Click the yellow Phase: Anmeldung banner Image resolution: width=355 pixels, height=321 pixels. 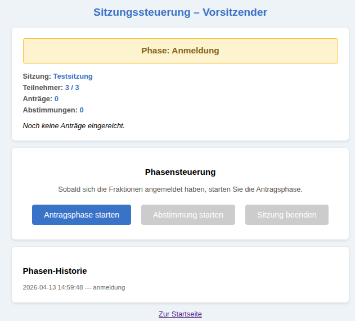tap(180, 51)
